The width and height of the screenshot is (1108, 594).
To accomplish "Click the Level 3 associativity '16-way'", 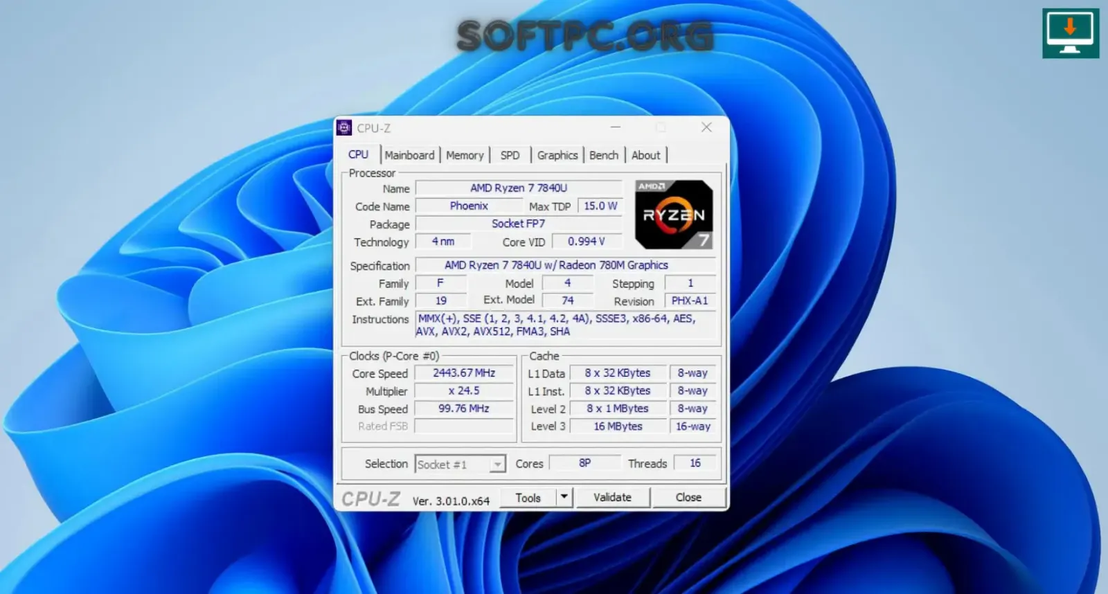I will coord(693,426).
